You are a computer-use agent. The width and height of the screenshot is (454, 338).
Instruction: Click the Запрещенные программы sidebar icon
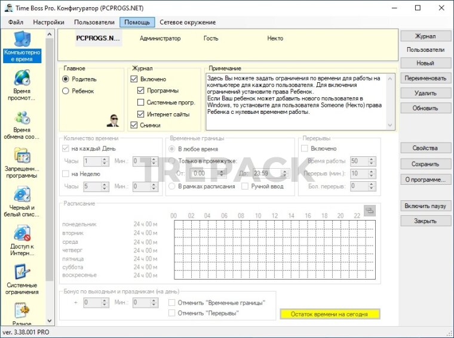[22, 156]
